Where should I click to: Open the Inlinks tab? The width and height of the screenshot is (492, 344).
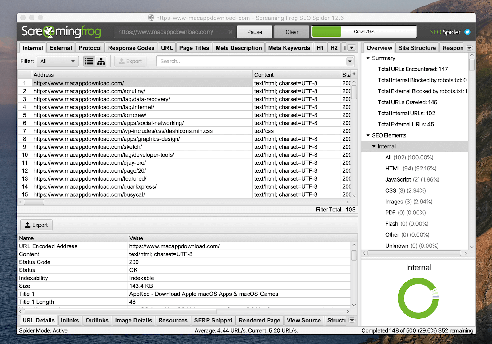[x=70, y=320]
